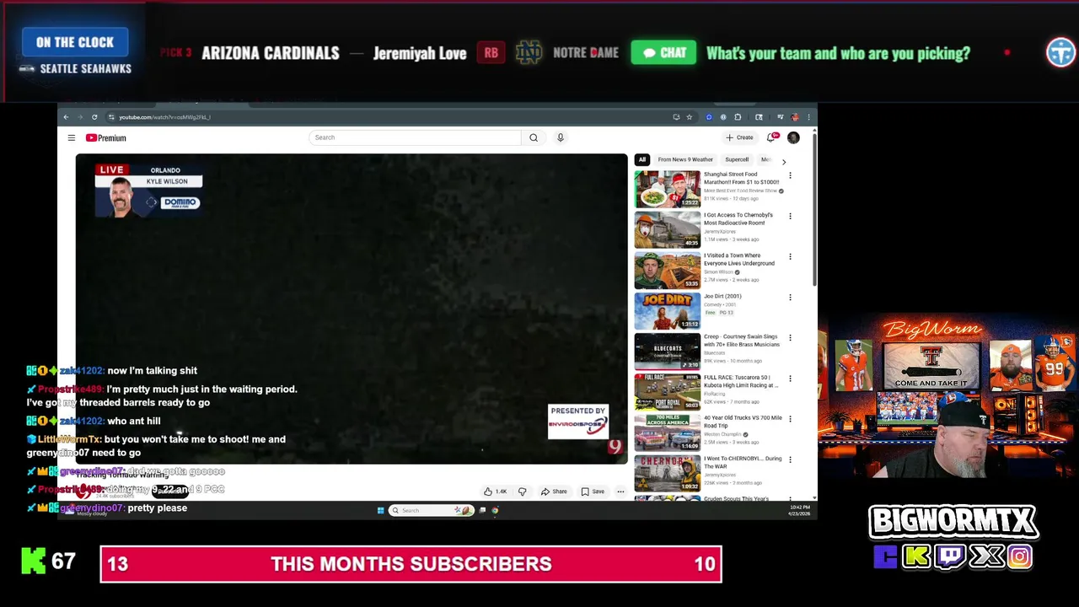Focus the Windows taskbar search box
Viewport: 1079px width, 607px height.
(x=430, y=510)
